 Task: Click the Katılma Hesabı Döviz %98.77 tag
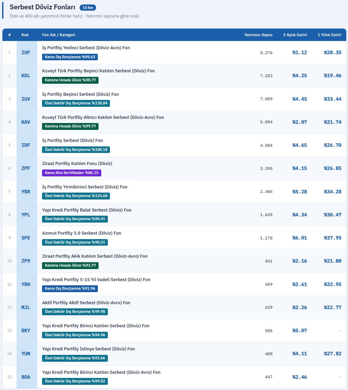(70, 80)
